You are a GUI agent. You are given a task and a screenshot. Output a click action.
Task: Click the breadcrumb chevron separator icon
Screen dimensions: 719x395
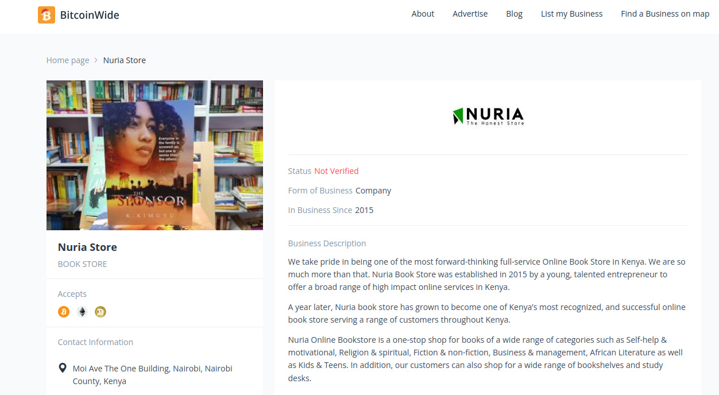coord(96,60)
